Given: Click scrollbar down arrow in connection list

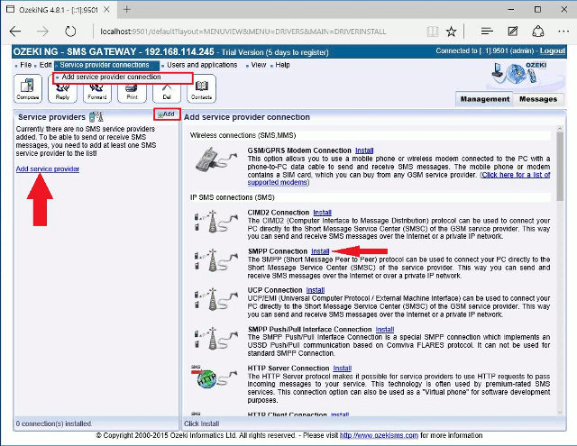Looking at the screenshot, I should (x=560, y=412).
